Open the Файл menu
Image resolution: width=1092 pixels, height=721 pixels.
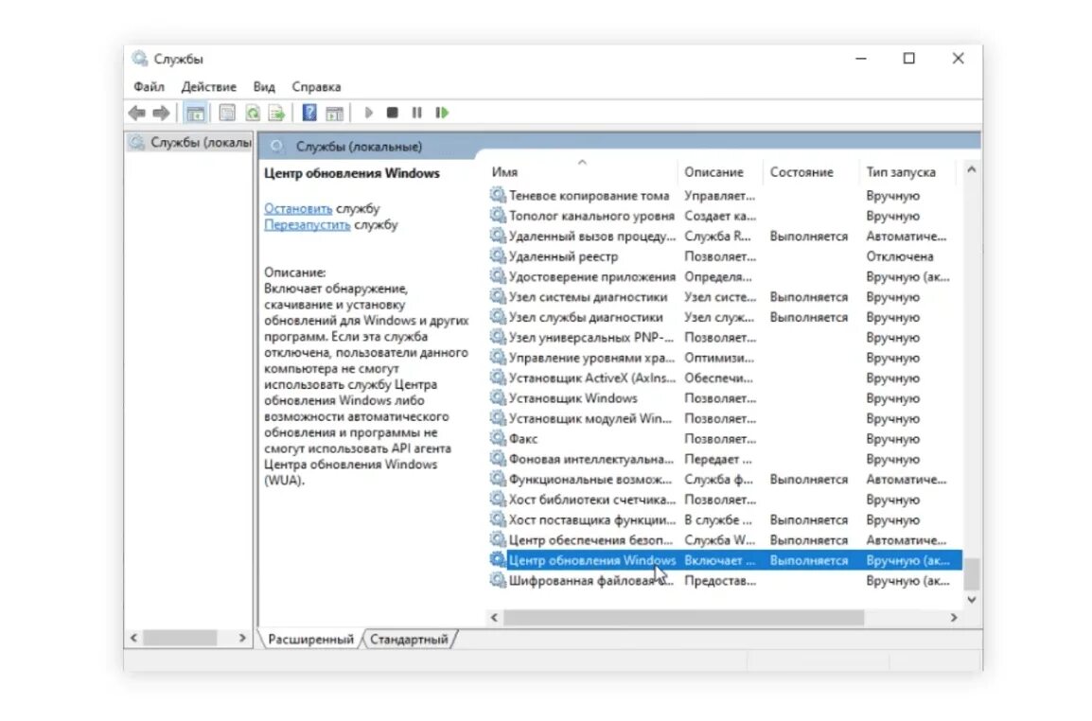click(x=149, y=87)
